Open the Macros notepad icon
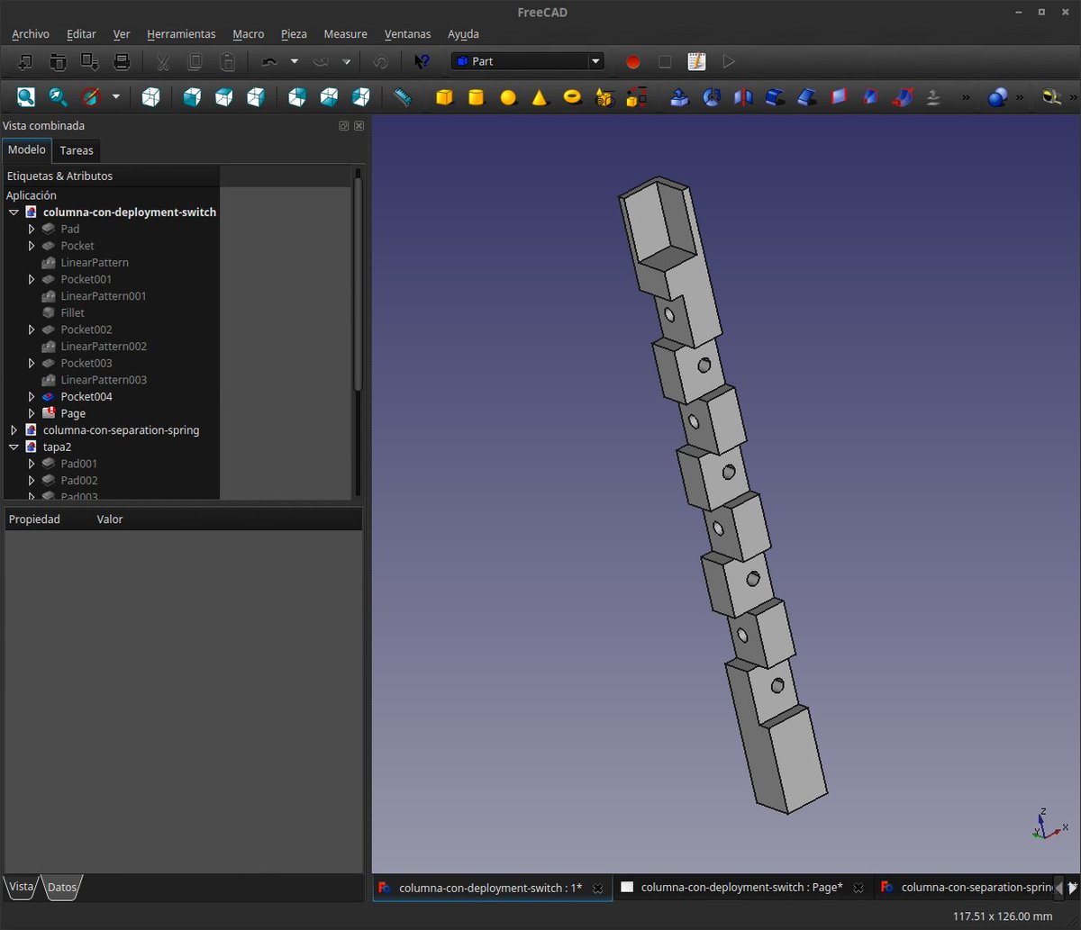Image resolution: width=1081 pixels, height=930 pixels. [x=696, y=61]
